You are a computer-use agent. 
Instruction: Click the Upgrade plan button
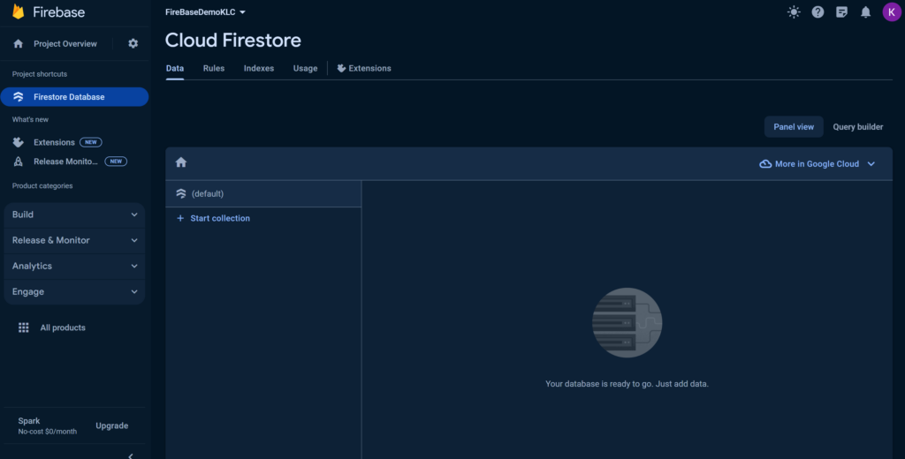(112, 425)
